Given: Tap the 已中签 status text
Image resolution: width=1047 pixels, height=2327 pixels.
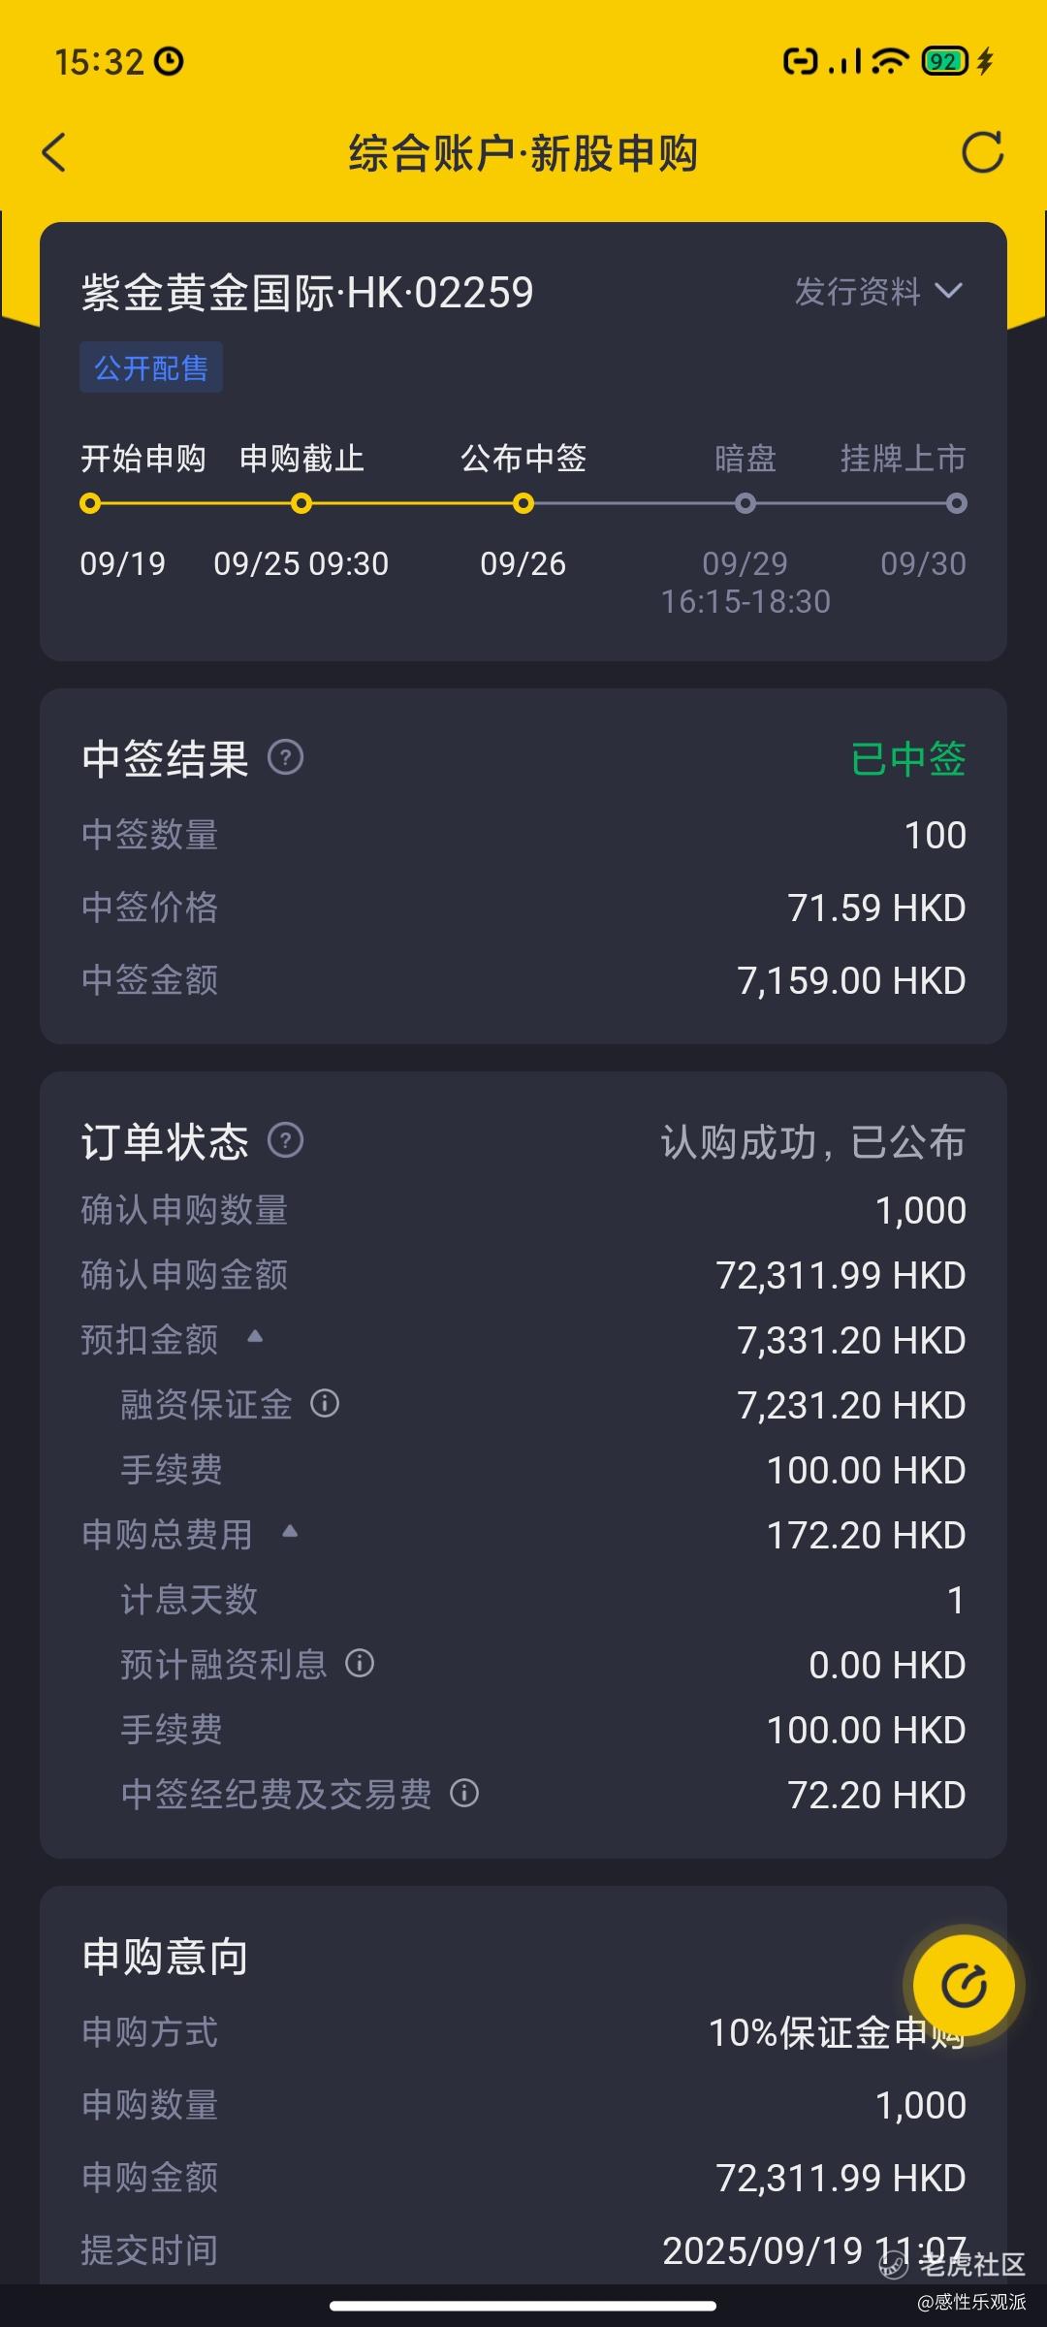Looking at the screenshot, I should coord(907,758).
